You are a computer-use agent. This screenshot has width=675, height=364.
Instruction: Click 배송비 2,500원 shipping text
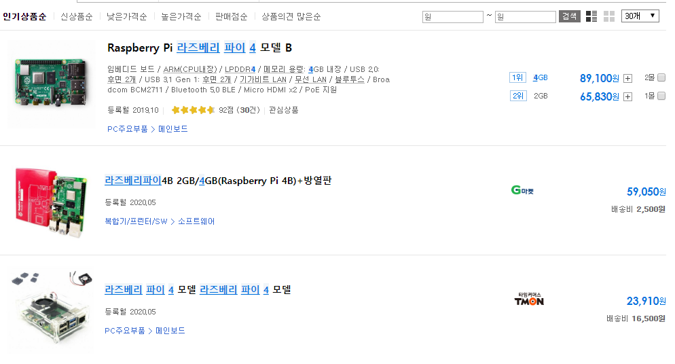pos(638,210)
